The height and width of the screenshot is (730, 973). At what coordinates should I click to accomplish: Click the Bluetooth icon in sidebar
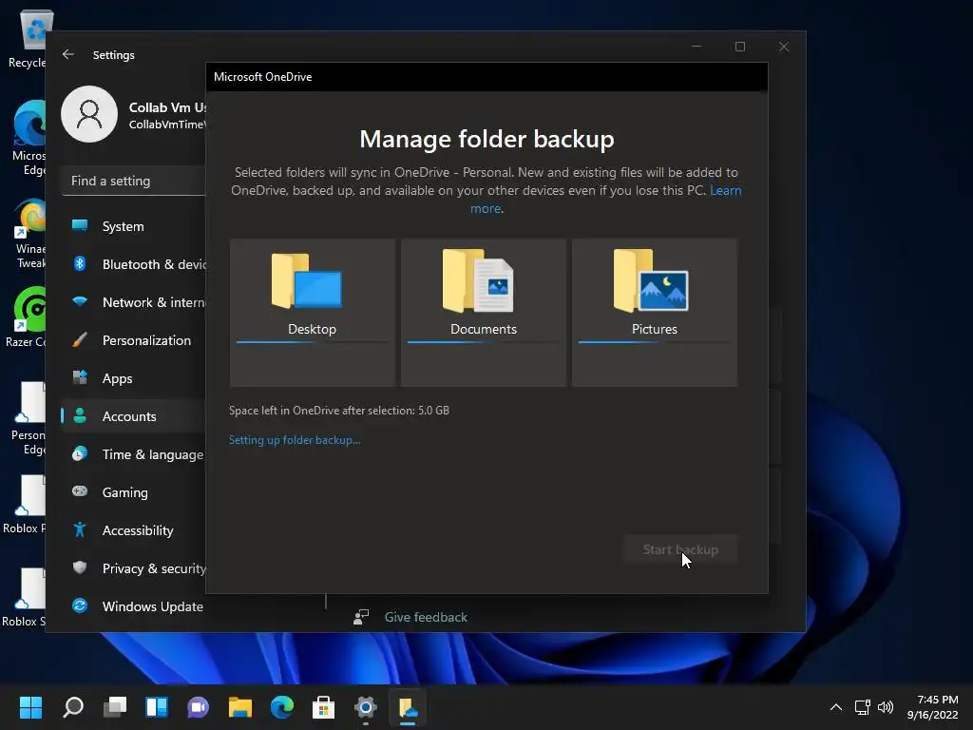click(x=80, y=264)
